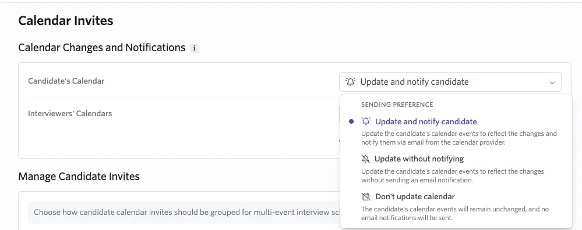Click the 'Manage Candidate Invites' heading
The width and height of the screenshot is (582, 230).
79,177
